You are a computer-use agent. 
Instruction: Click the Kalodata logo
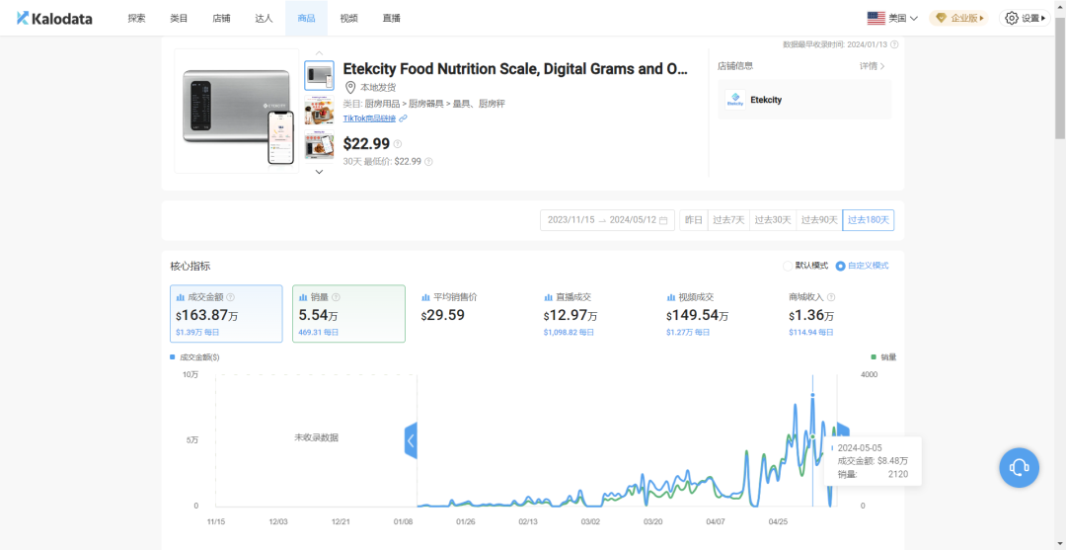coord(54,19)
